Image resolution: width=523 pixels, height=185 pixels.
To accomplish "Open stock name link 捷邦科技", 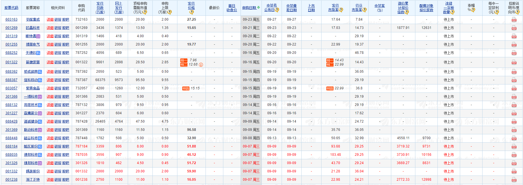I will (x=31, y=163).
